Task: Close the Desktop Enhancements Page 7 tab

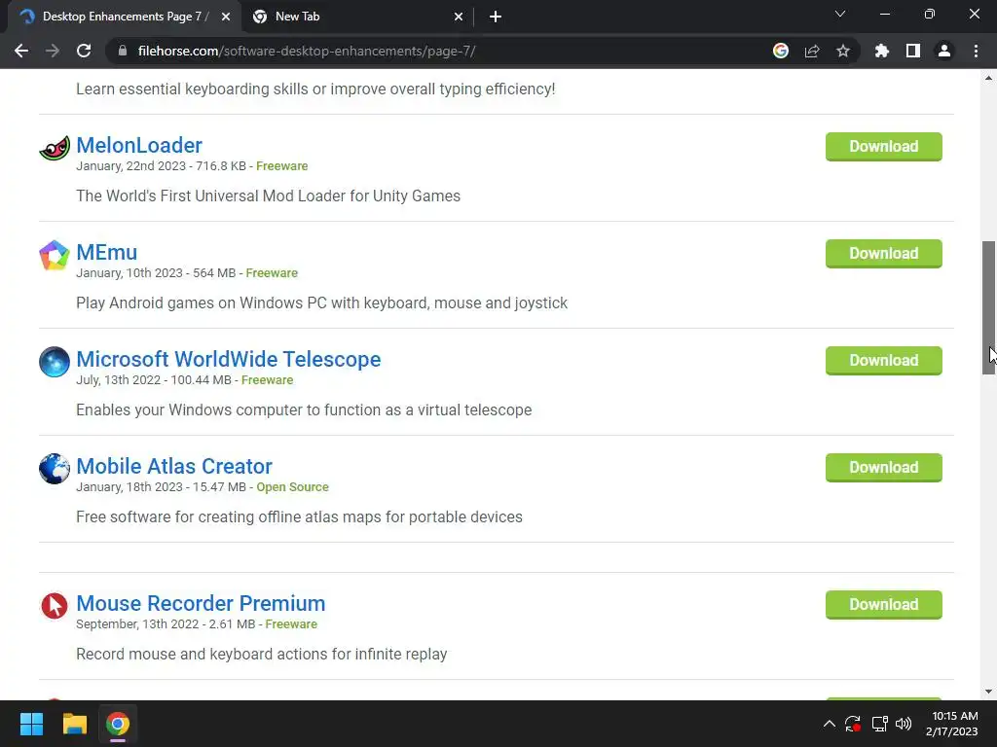Action: pyautogui.click(x=226, y=17)
